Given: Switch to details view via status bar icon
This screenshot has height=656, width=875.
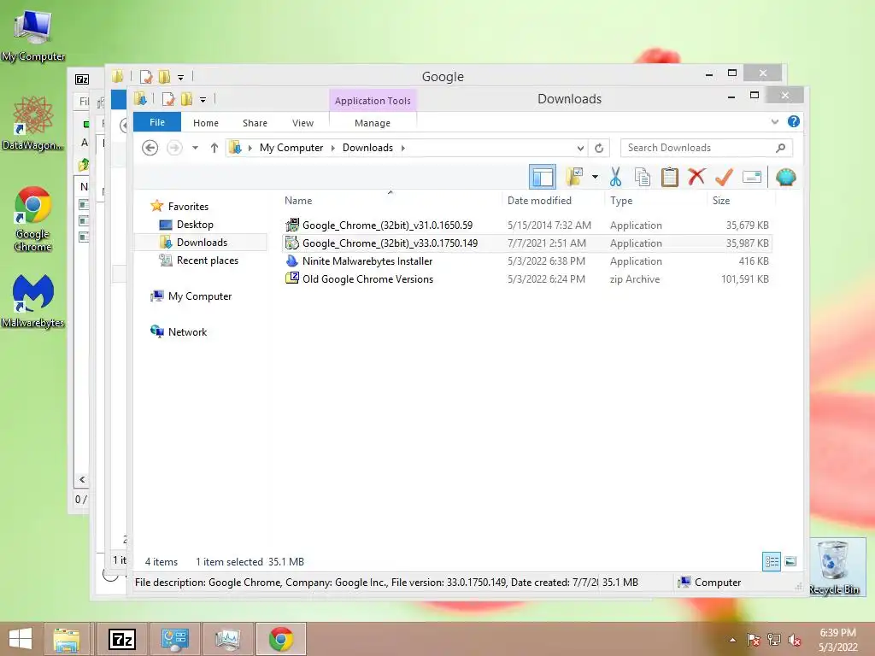Looking at the screenshot, I should pos(772,562).
